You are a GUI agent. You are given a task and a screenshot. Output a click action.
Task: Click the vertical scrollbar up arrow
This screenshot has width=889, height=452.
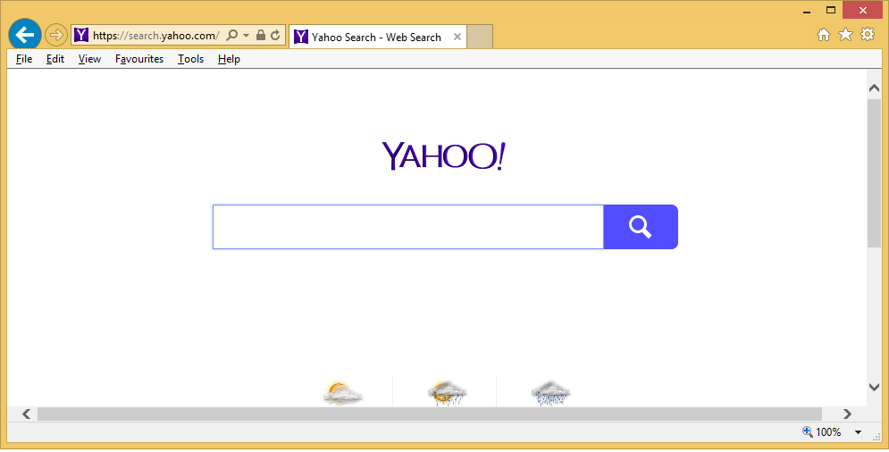[874, 88]
